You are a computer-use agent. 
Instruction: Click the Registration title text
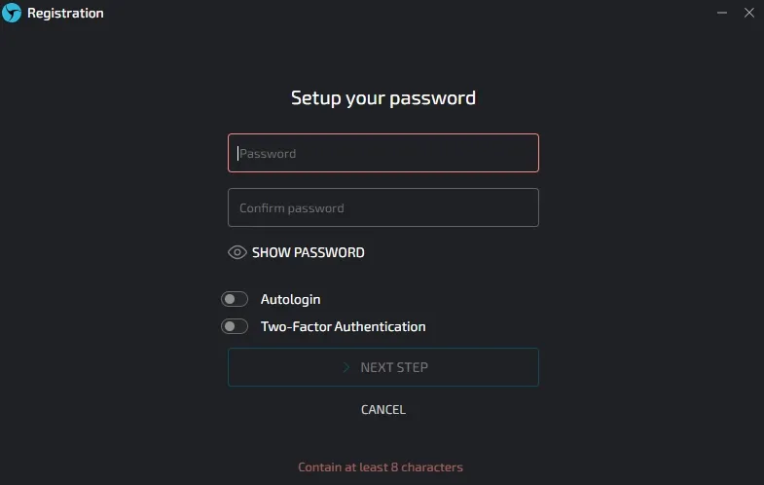(65, 14)
